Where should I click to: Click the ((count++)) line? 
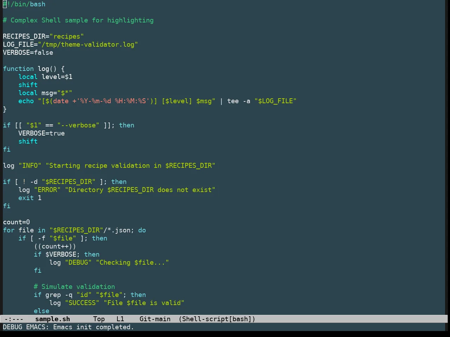pyautogui.click(x=55, y=246)
